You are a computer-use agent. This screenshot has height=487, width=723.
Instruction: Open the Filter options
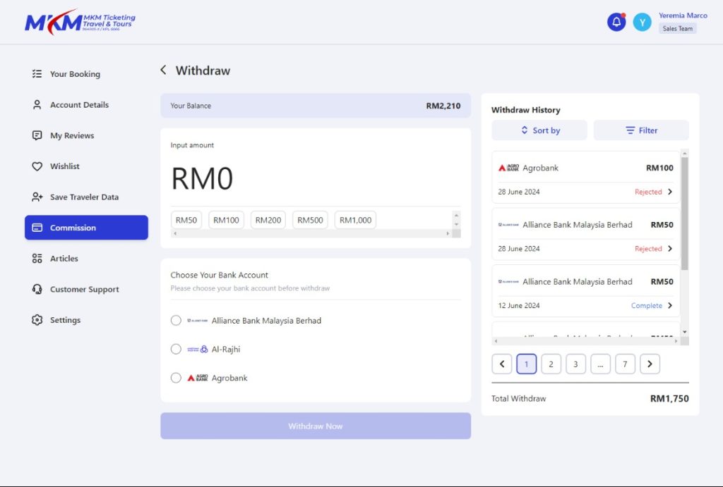point(641,130)
